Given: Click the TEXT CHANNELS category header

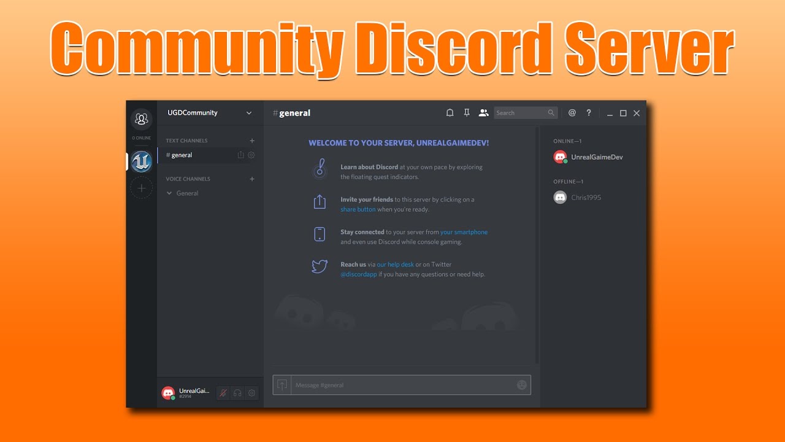Looking at the screenshot, I should pyautogui.click(x=186, y=141).
